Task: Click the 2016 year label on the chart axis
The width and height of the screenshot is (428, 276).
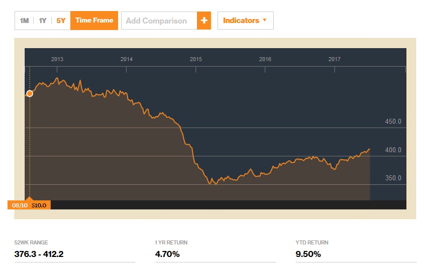Action: coord(265,59)
